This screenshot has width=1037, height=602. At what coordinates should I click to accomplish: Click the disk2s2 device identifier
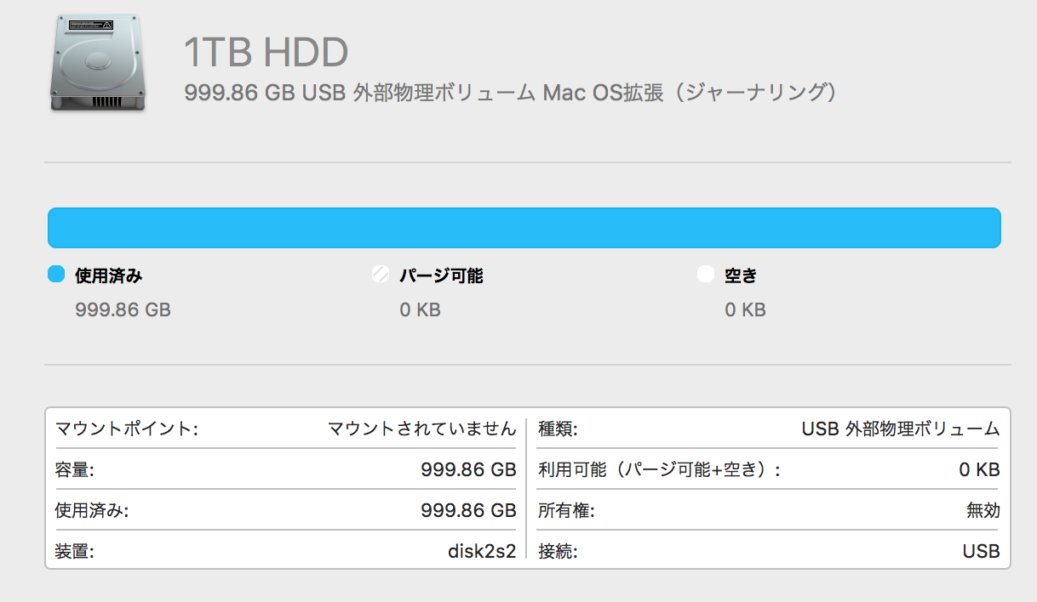[x=482, y=551]
